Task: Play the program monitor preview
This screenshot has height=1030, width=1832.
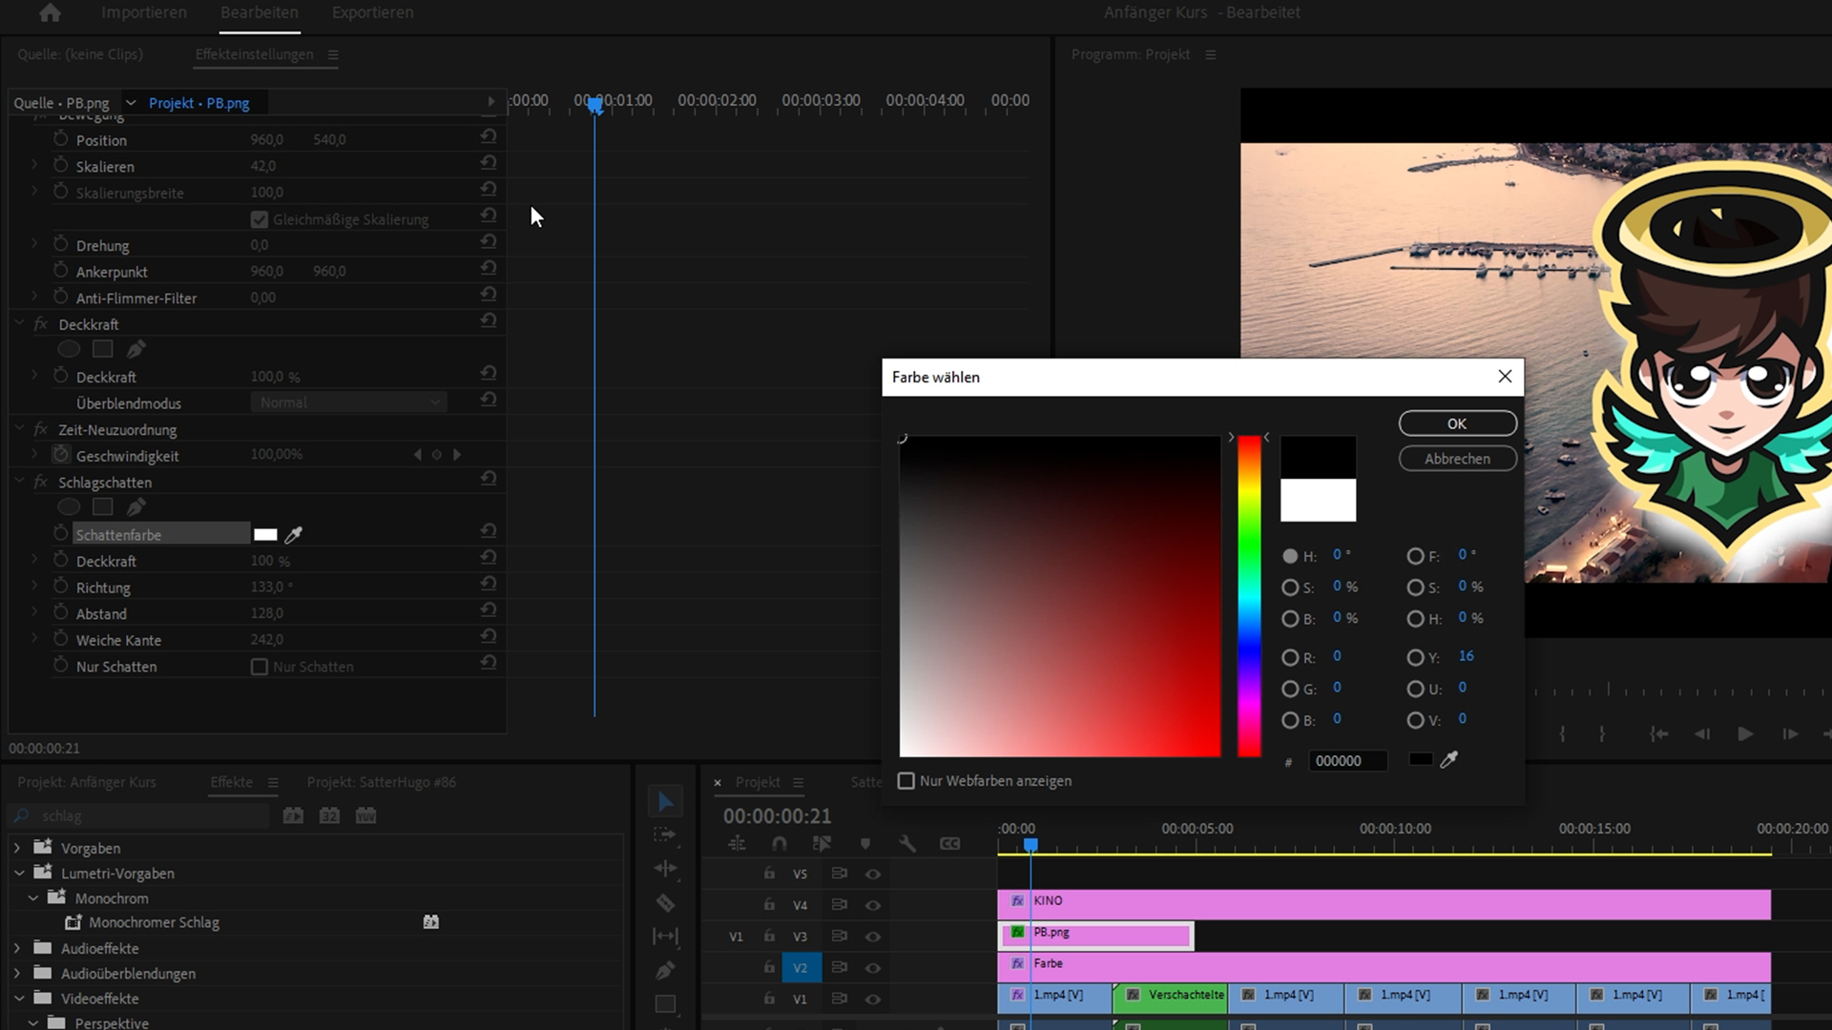Action: 1745,733
